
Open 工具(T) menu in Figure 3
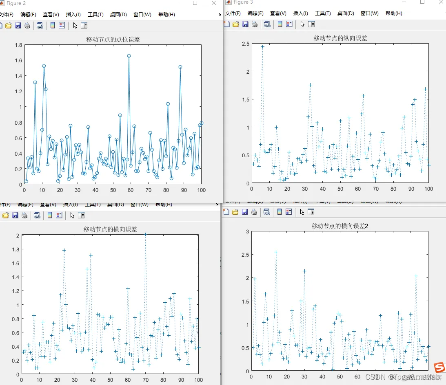323,13
